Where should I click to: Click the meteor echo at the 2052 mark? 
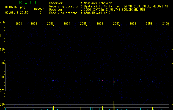36,81
